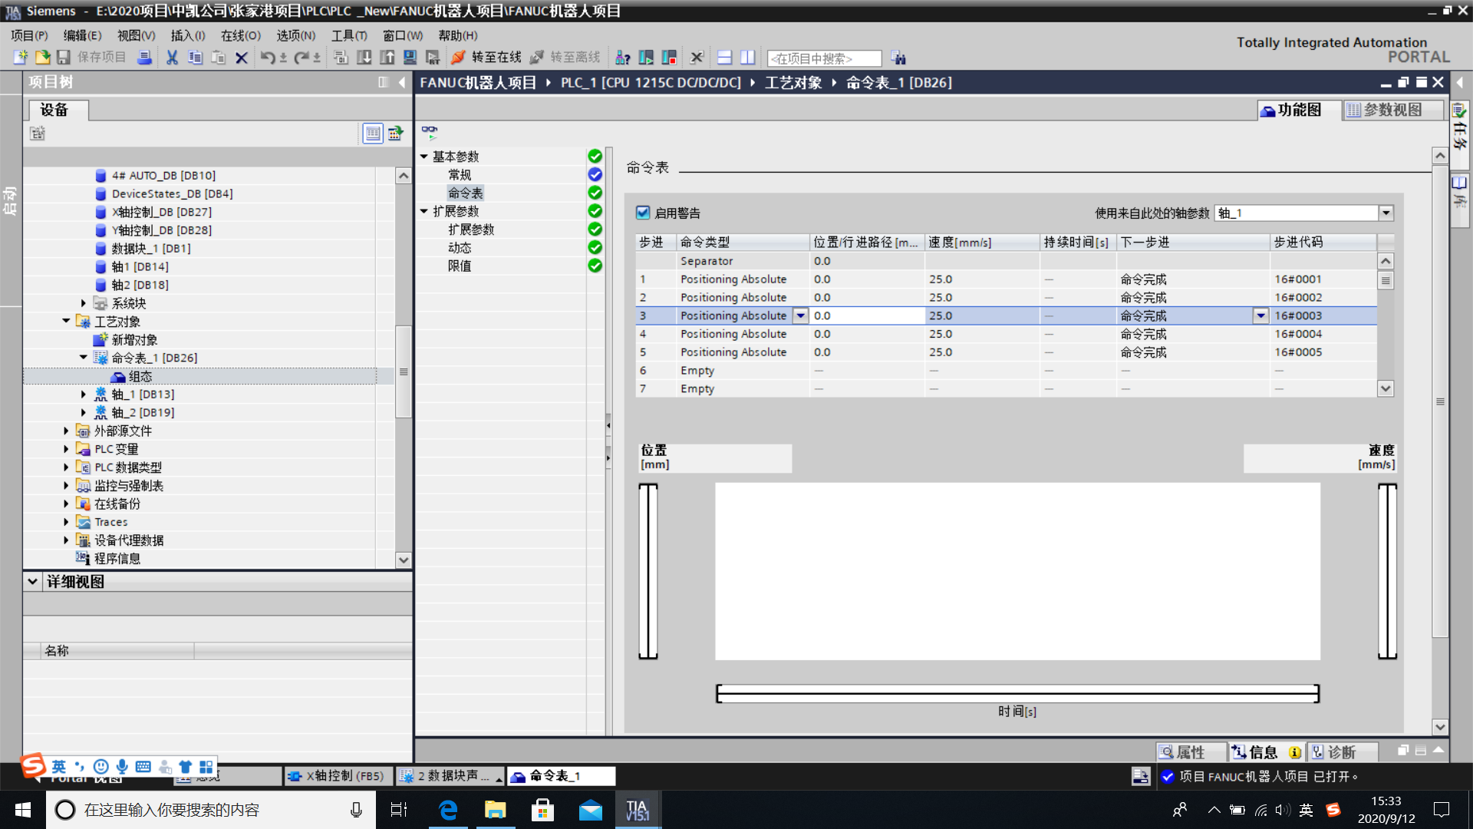Collapse the 工艺对象 tree folder
The height and width of the screenshot is (829, 1473).
pos(66,321)
